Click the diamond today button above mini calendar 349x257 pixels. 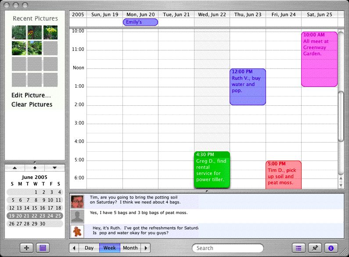(x=35, y=168)
